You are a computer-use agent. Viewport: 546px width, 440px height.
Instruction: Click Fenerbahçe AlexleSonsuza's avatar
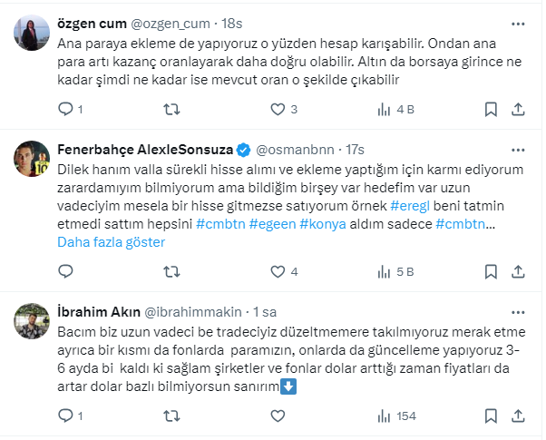point(31,161)
